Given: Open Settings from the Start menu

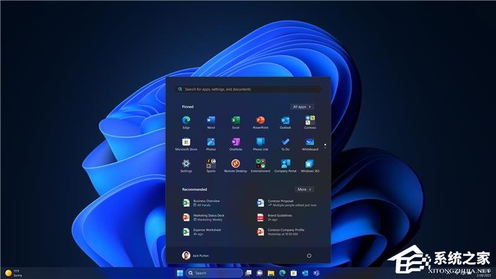Looking at the screenshot, I should (186, 166).
